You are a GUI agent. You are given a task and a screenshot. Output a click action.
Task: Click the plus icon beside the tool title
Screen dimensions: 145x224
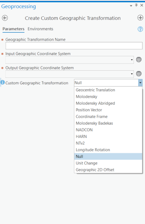click(140, 18)
